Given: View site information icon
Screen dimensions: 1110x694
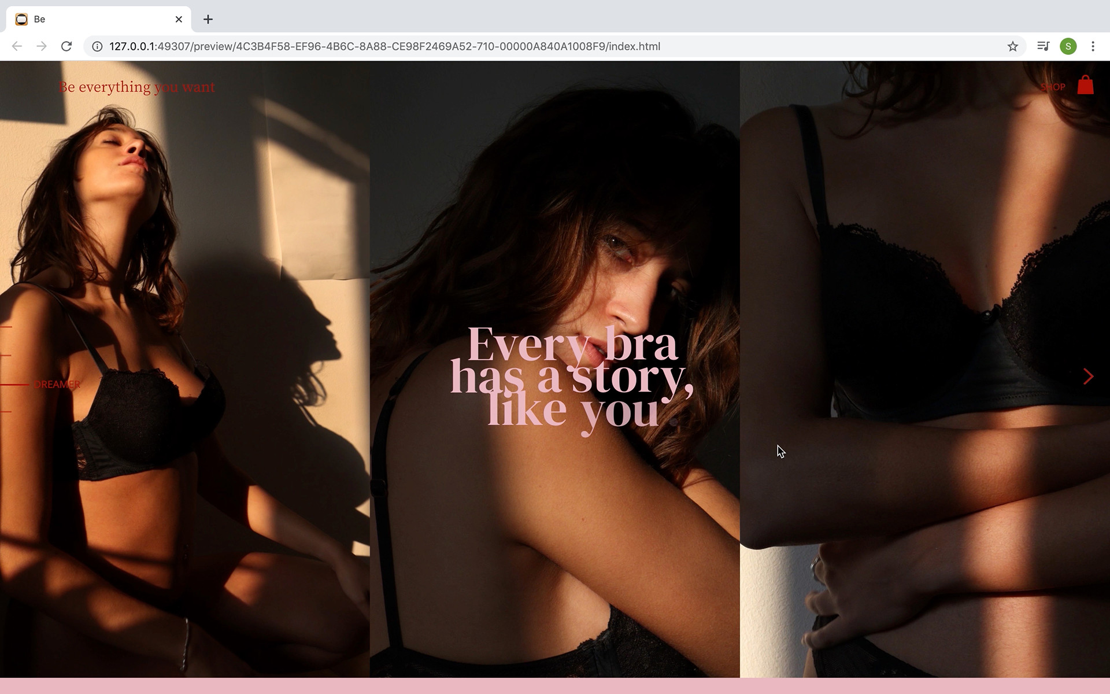Looking at the screenshot, I should pos(97,46).
